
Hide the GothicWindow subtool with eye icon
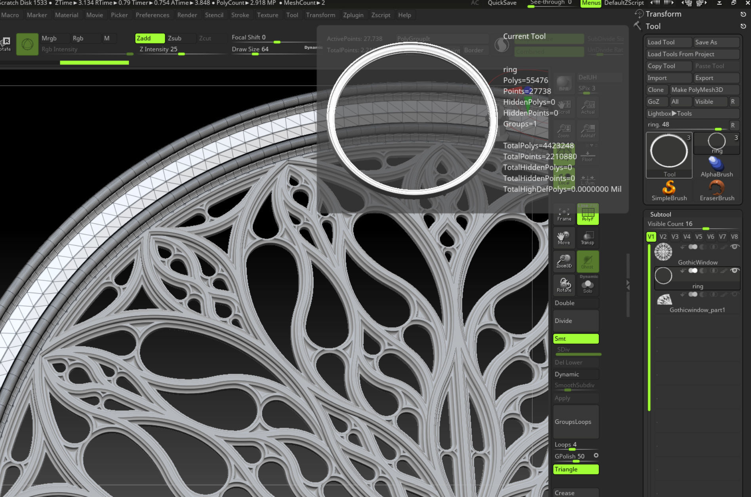[x=735, y=247]
